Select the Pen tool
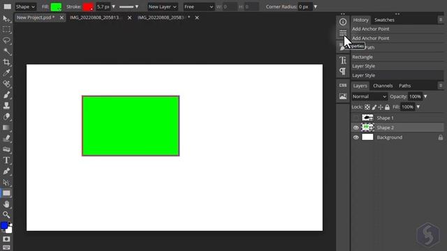Screen dimensions: 447x251 click(6, 172)
